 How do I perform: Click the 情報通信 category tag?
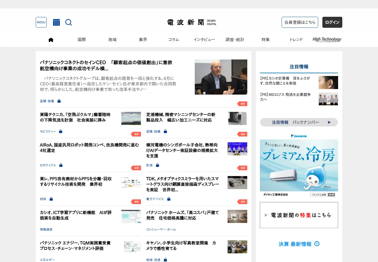point(46,230)
